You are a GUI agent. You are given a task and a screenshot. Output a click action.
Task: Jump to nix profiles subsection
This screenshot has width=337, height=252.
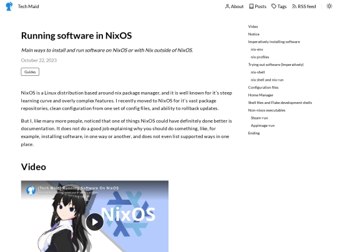[260, 57]
